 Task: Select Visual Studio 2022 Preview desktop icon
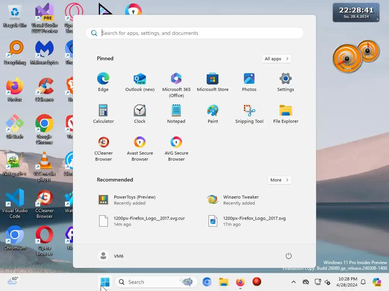click(44, 18)
